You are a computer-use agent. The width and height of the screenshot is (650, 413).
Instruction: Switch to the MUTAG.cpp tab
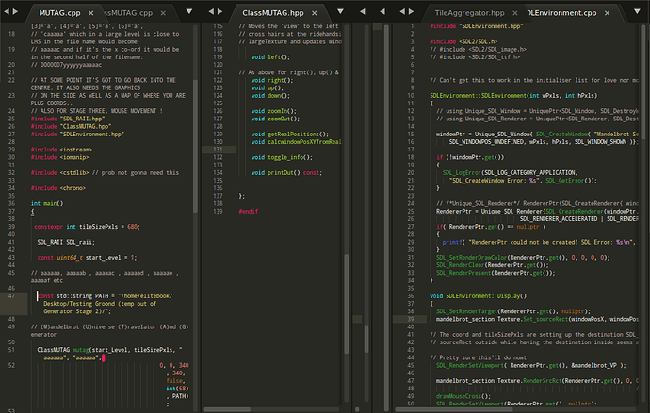click(59, 13)
